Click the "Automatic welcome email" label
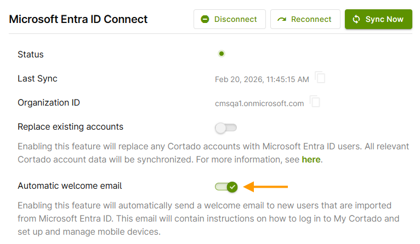This screenshot has width=420, height=244. 70,186
